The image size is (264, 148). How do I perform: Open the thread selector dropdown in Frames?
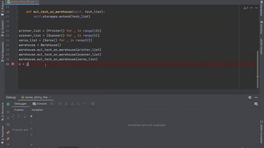click(x=13, y=117)
